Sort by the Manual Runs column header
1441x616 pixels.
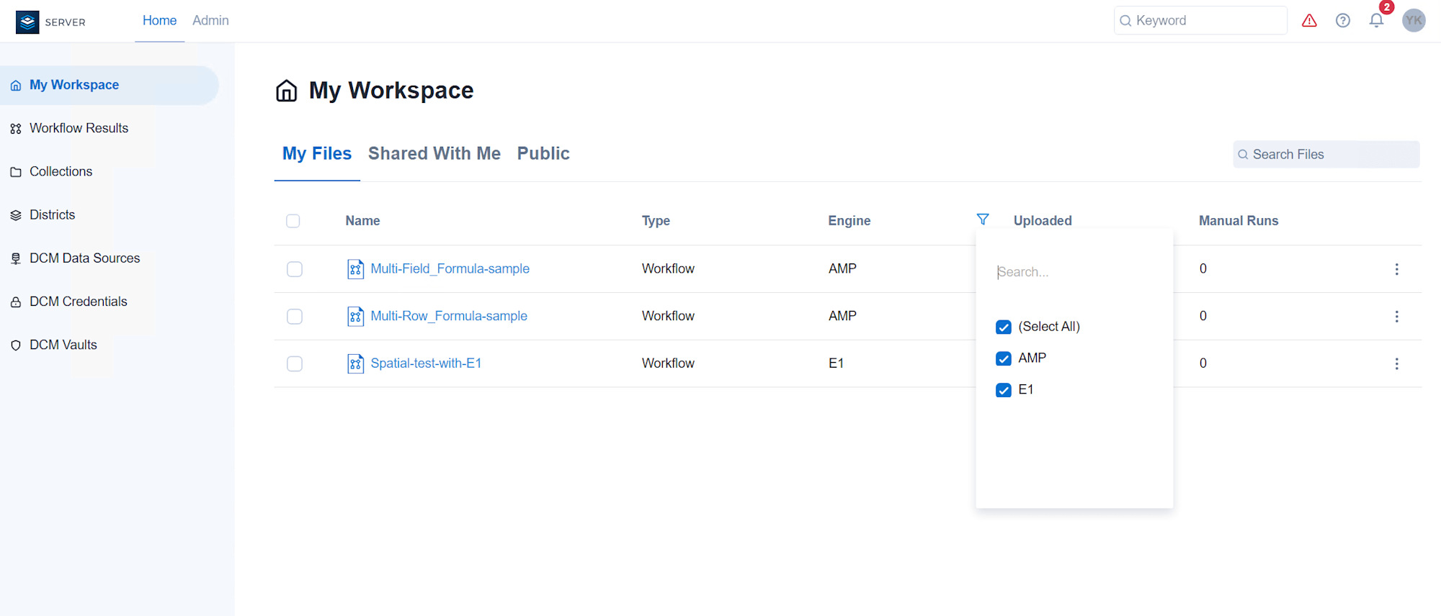(x=1239, y=221)
